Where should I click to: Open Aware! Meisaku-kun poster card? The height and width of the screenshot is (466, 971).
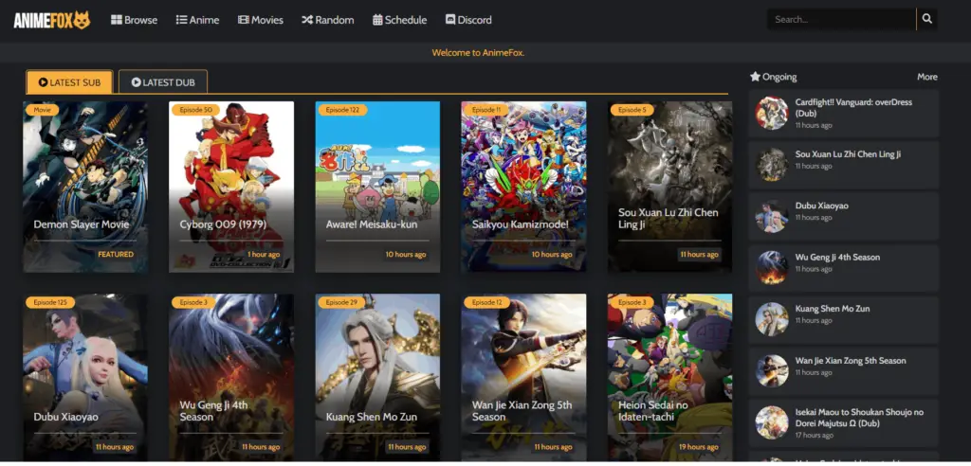pyautogui.click(x=377, y=187)
